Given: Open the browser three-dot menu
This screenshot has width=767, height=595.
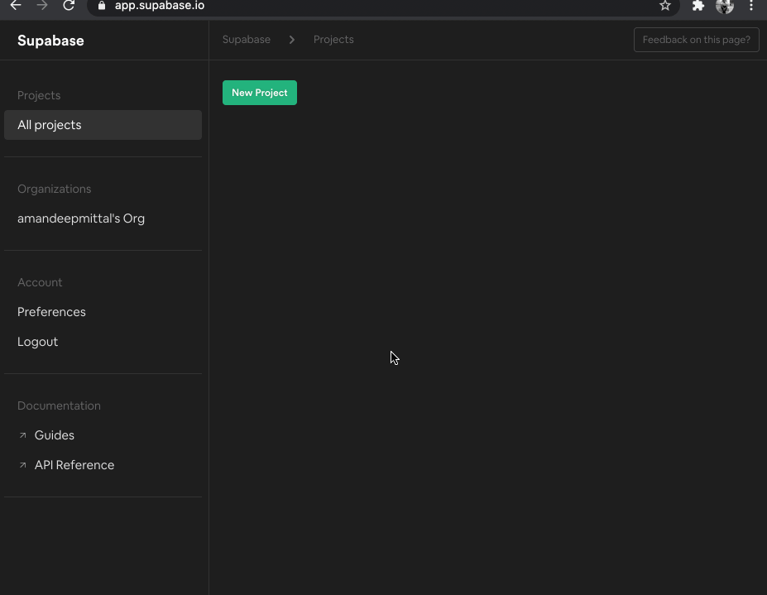Looking at the screenshot, I should (750, 6).
